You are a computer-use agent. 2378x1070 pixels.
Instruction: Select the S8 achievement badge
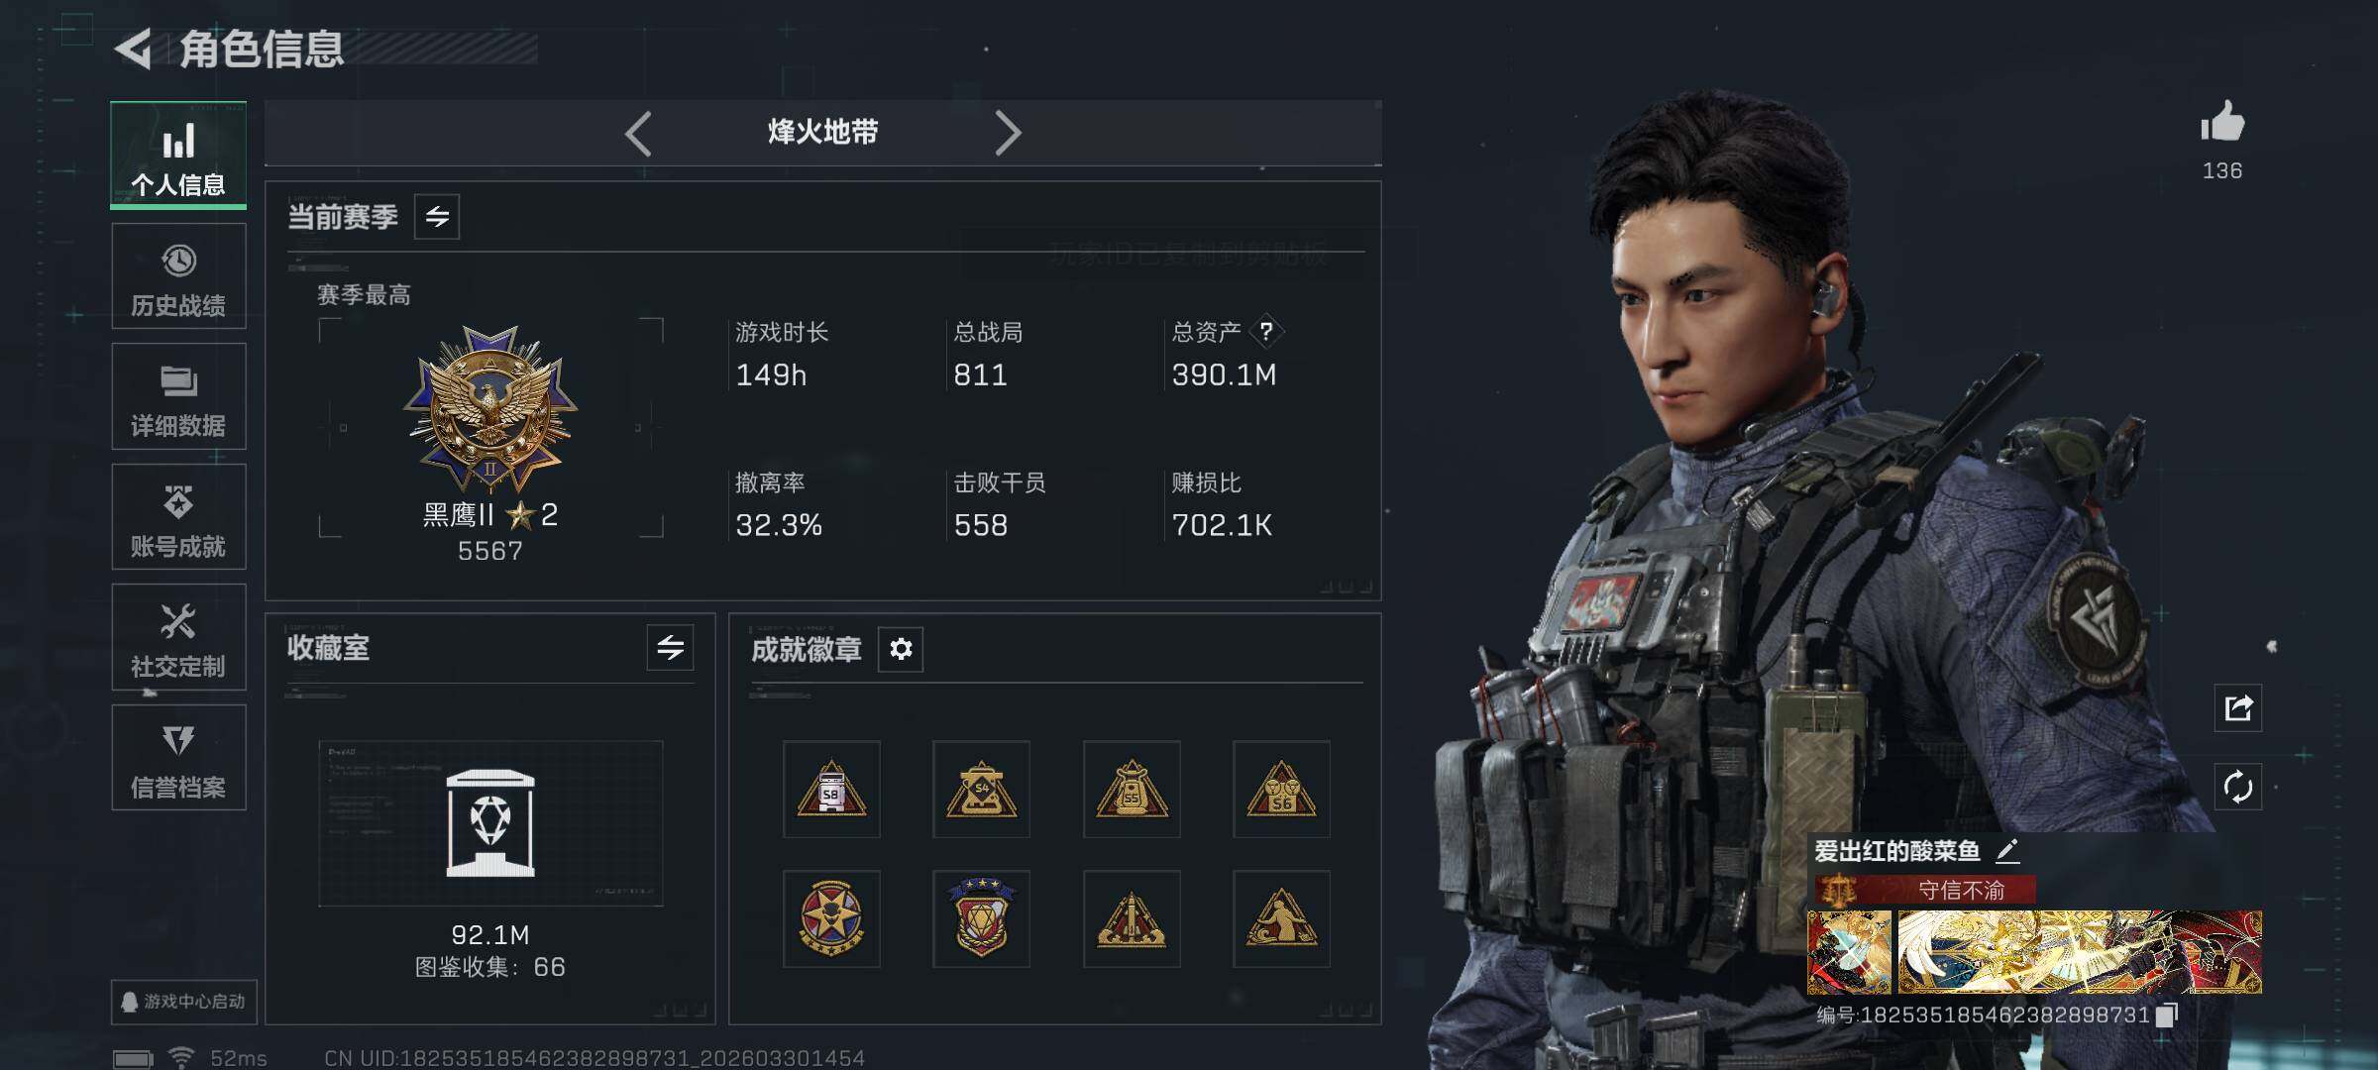click(x=831, y=790)
